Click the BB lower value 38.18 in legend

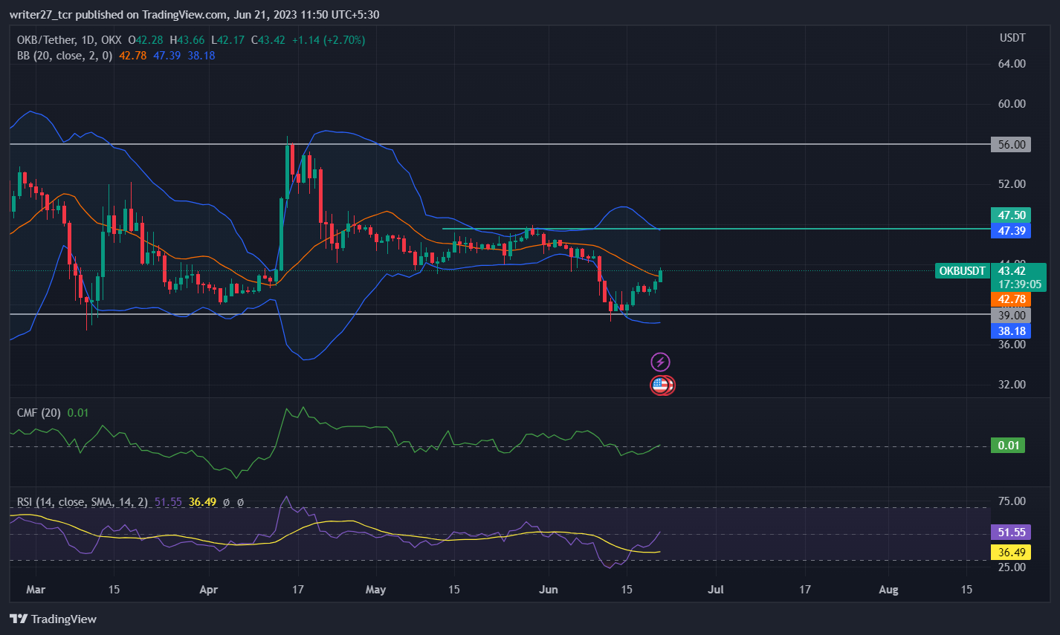[x=201, y=55]
